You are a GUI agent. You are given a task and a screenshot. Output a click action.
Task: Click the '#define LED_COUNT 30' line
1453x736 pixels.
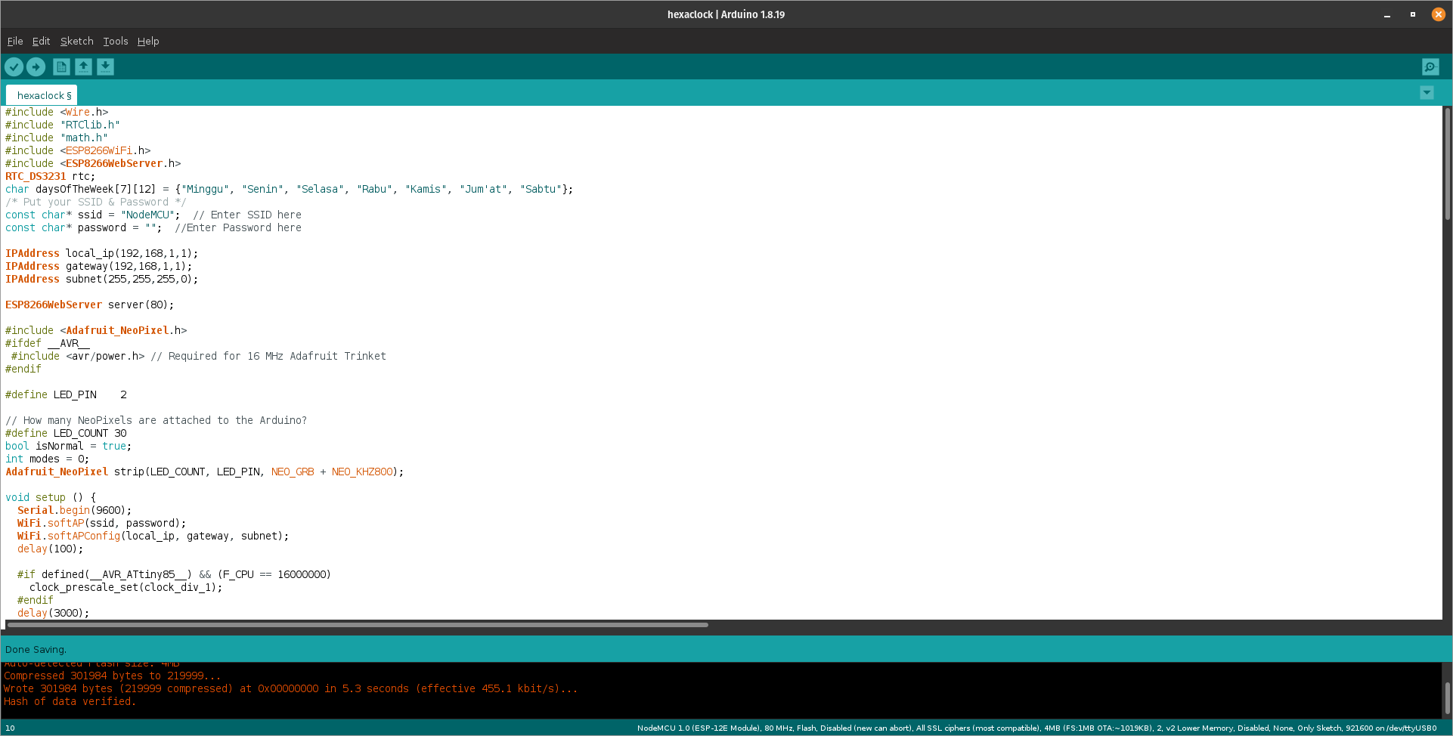(x=67, y=434)
